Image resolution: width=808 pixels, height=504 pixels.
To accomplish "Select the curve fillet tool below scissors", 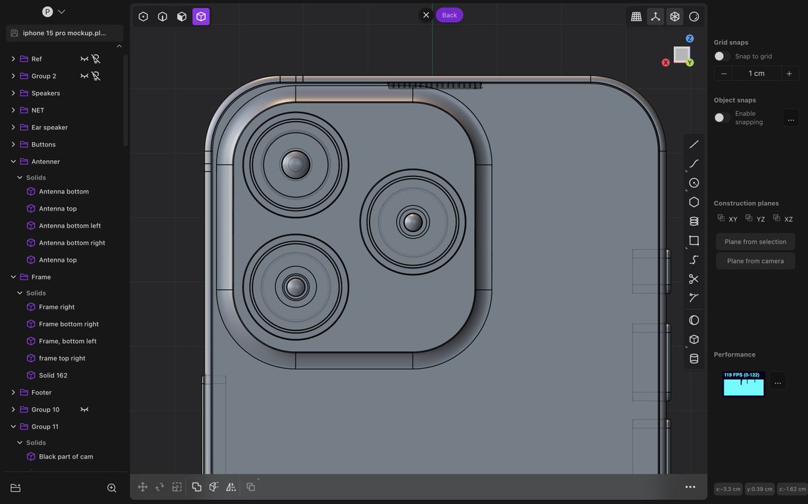I will pos(694,297).
